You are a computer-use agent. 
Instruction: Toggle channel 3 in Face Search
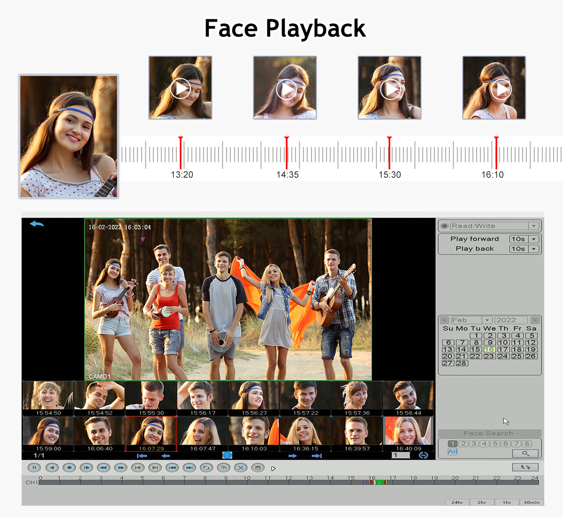[474, 444]
